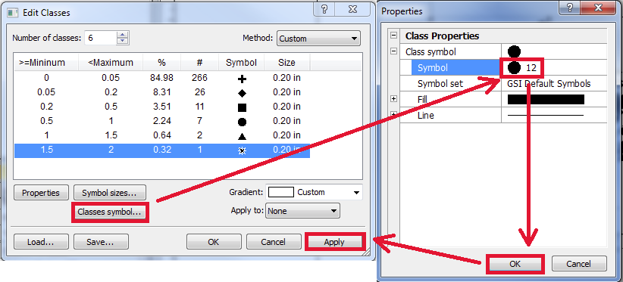
Task: Click the 8.31 percent cell
Action: click(x=161, y=92)
